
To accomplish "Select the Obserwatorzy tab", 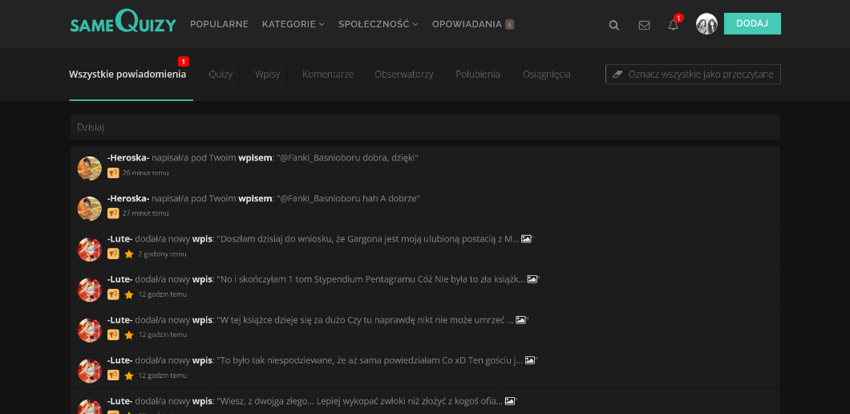I will [x=404, y=75].
